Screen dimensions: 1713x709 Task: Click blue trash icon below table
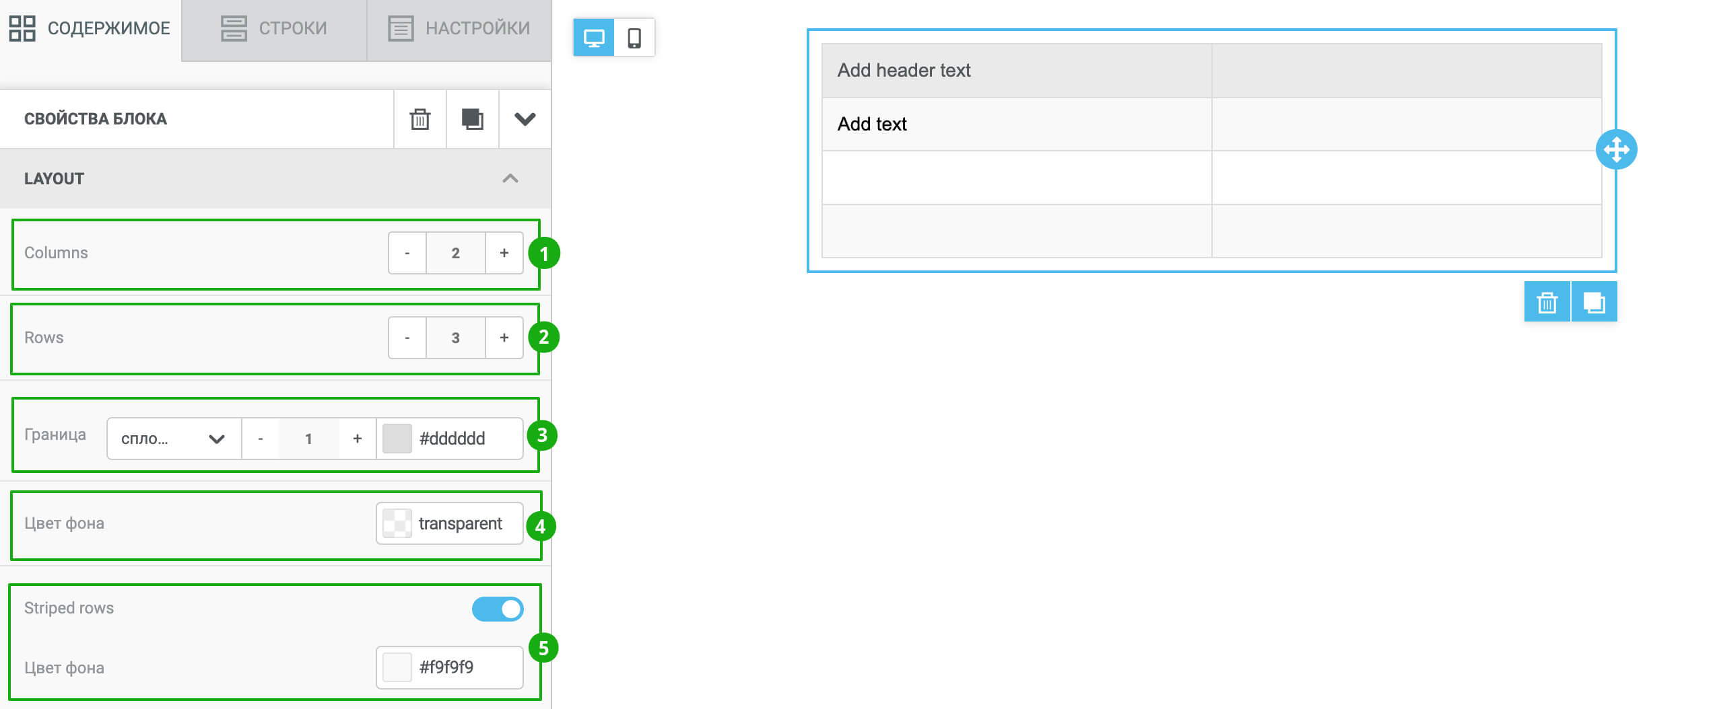click(1547, 302)
